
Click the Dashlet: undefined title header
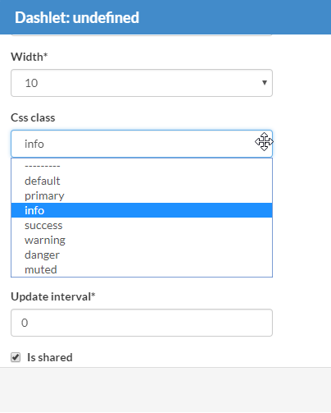point(77,17)
